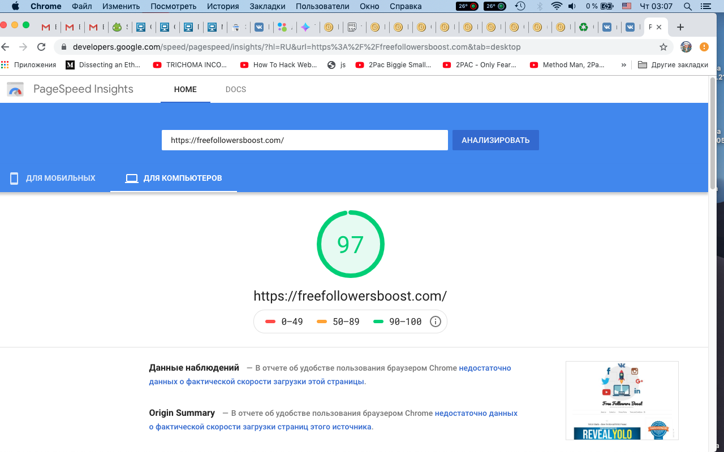Viewport: 724px width, 452px height.
Task: Open the 2PAC - Only Fear... bookmark
Action: tap(480, 65)
